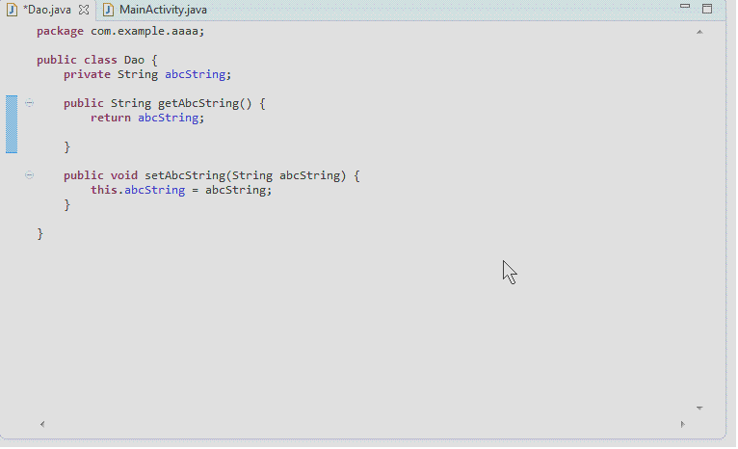Click the 'private' keyword
The width and height of the screenshot is (738, 449).
[87, 74]
